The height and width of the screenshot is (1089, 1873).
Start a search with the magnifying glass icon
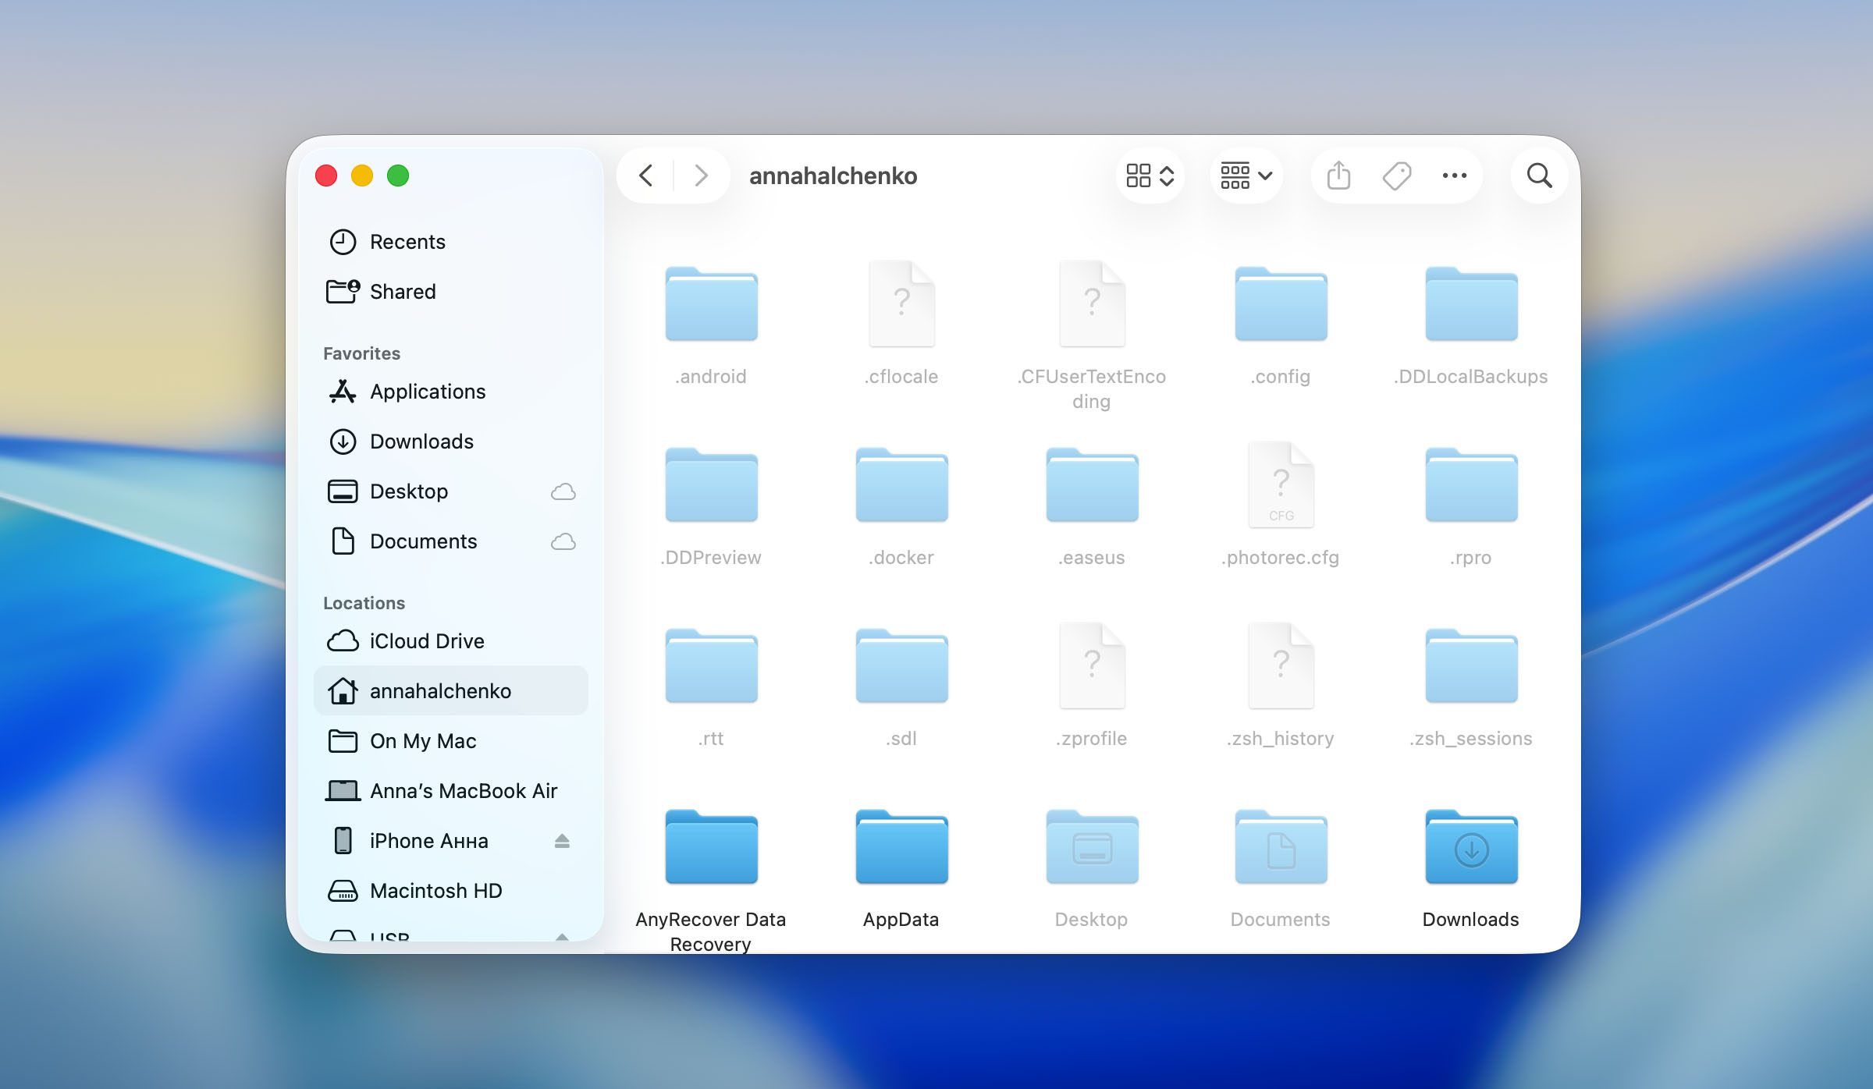(1538, 176)
